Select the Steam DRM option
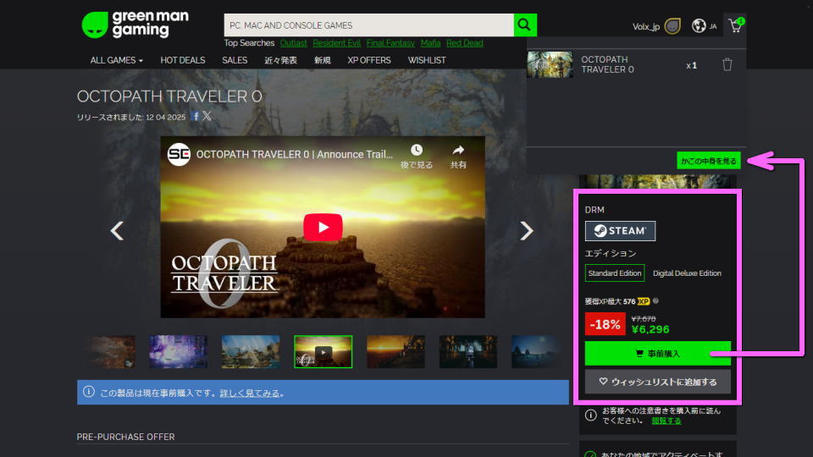 point(620,230)
